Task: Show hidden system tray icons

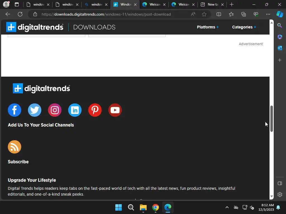Action: [227, 207]
